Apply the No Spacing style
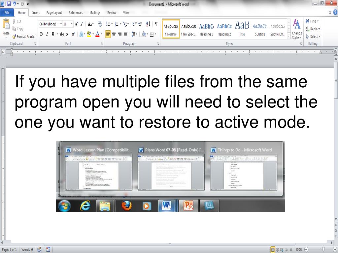338x253 pixels. [188, 29]
